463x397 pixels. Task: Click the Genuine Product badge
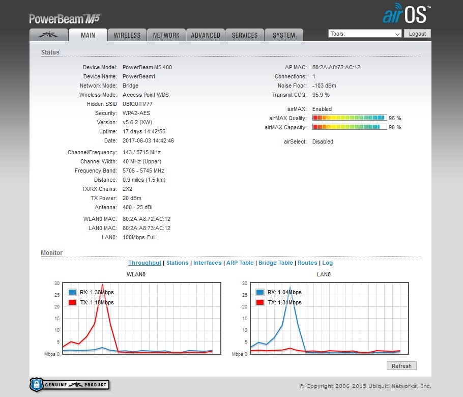click(70, 385)
